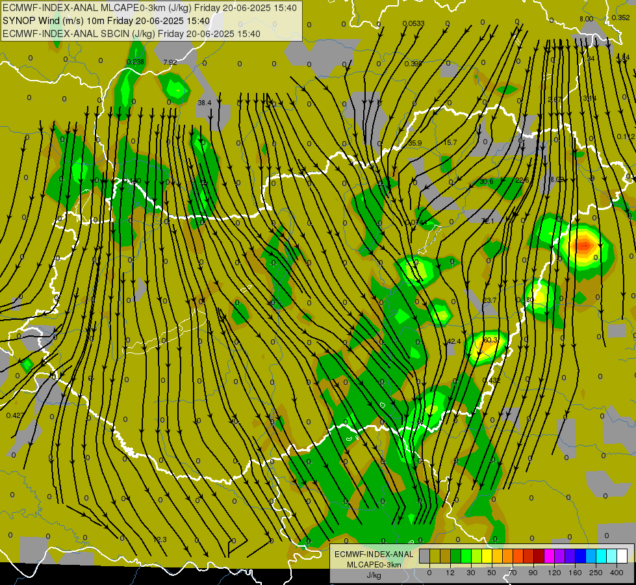Select the SYNOP Wind 10m header line
The width and height of the screenshot is (636, 585).
pyautogui.click(x=106, y=21)
